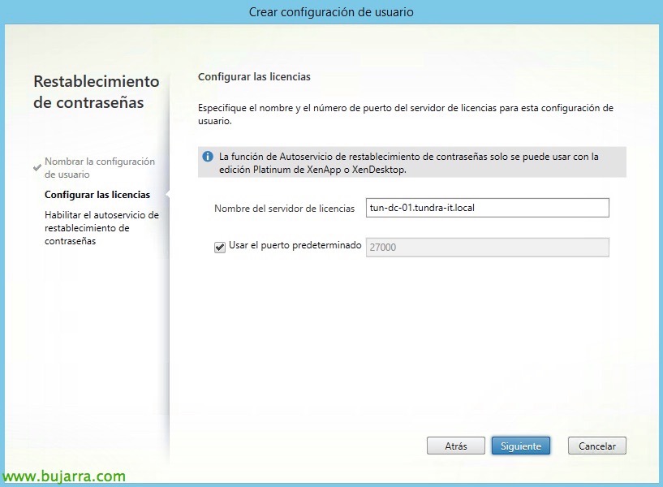Click the 'Especifique el nombre y el número' description
The height and width of the screenshot is (487, 663).
coord(406,114)
